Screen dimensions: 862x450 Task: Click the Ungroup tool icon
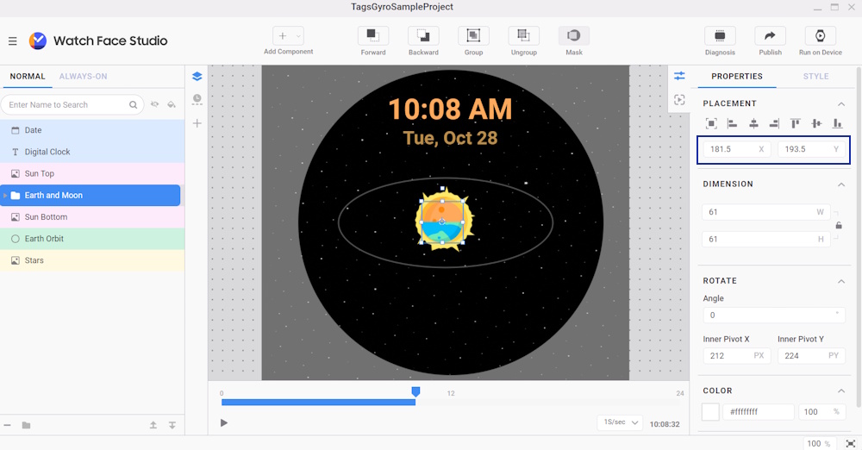(523, 36)
